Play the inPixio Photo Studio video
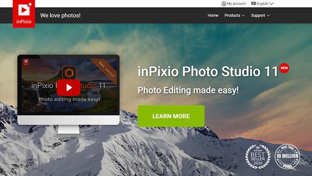The width and height of the screenshot is (312, 176). pos(69,87)
